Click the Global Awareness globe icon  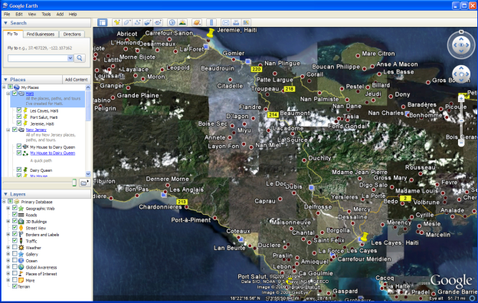[x=21, y=267]
